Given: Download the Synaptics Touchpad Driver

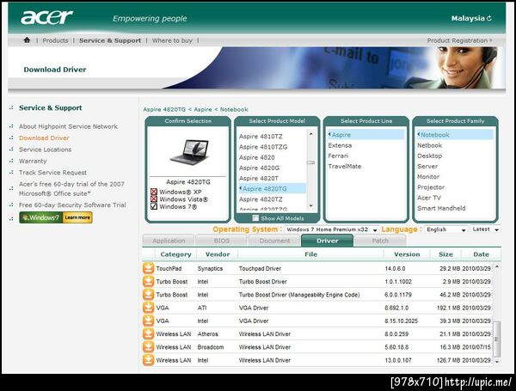Looking at the screenshot, I should [x=149, y=268].
